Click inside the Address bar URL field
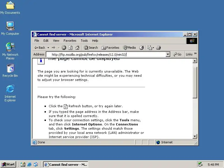 pos(106,54)
